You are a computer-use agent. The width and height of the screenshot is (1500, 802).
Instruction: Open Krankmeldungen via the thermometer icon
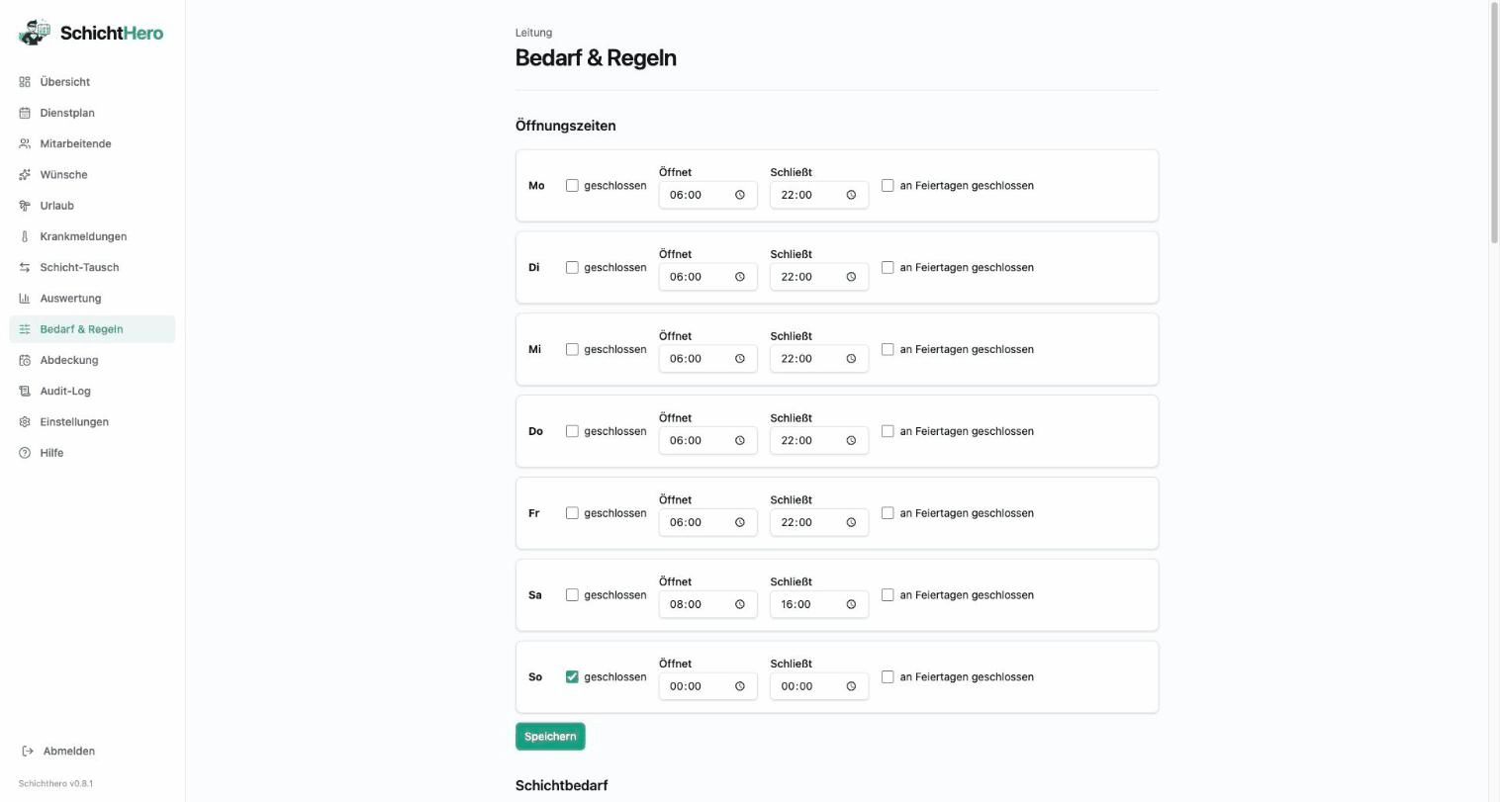pyautogui.click(x=25, y=236)
